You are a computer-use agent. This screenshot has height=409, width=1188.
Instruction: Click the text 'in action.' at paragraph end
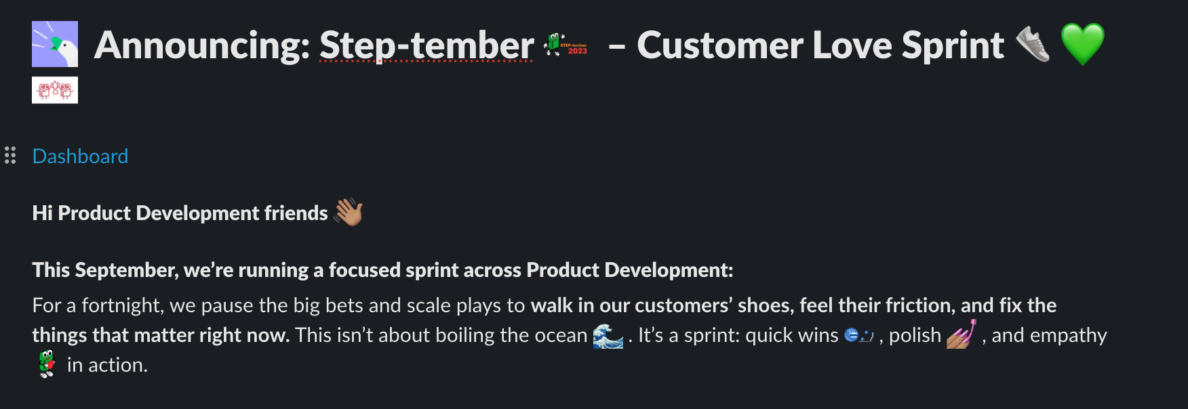[x=107, y=365]
